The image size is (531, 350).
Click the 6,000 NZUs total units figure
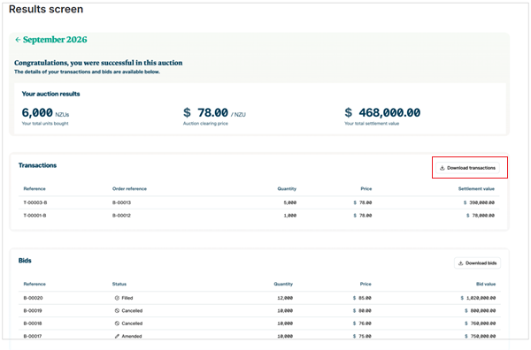[x=45, y=112]
